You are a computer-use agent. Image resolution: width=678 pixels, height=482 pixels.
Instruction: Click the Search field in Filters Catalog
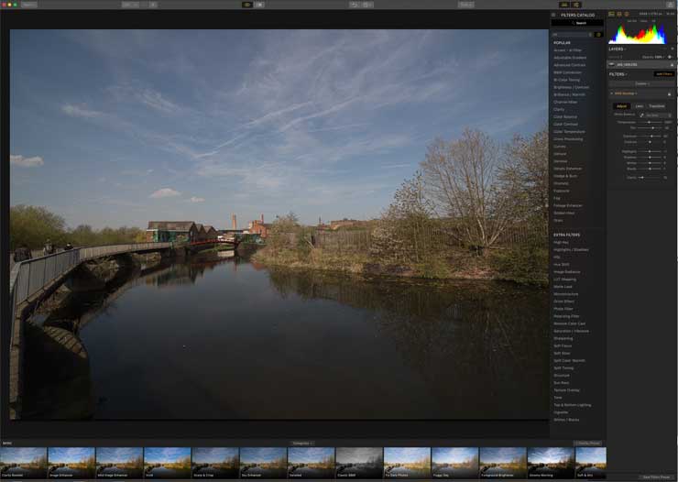(577, 23)
